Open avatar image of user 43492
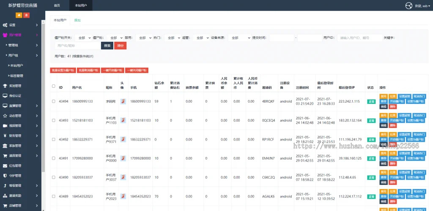This screenshot has height=211, width=433. tap(123, 139)
